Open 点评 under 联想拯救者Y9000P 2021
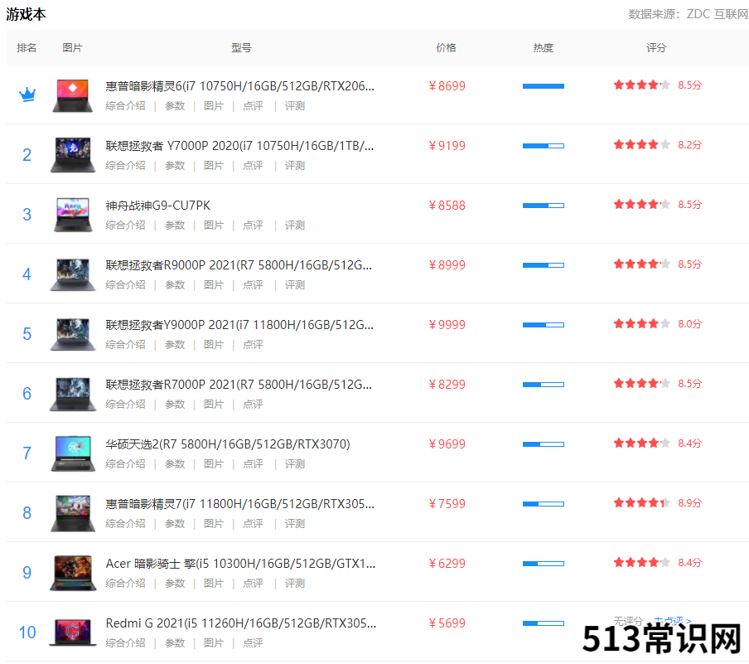The height and width of the screenshot is (664, 749). click(x=253, y=345)
